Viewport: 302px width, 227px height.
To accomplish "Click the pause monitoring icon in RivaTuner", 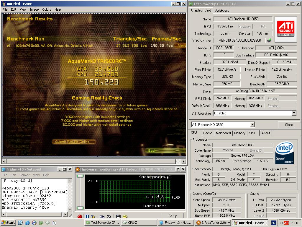I will [x=87, y=216].
